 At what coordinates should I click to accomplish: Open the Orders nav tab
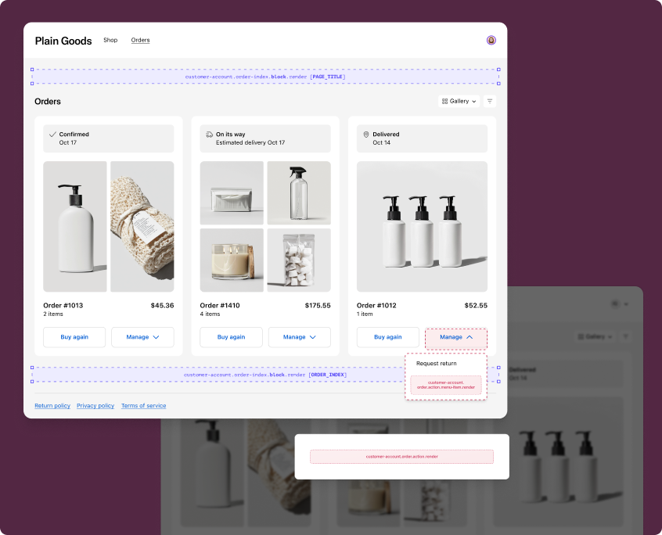pos(140,40)
